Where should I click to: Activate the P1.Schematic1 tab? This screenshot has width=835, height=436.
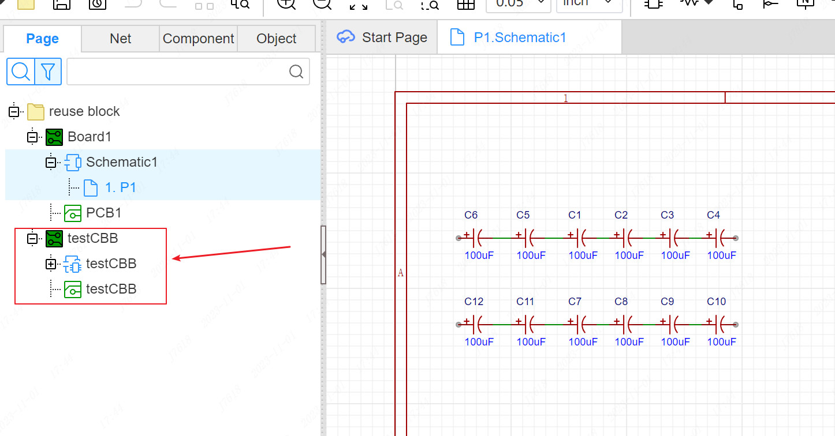(530, 37)
